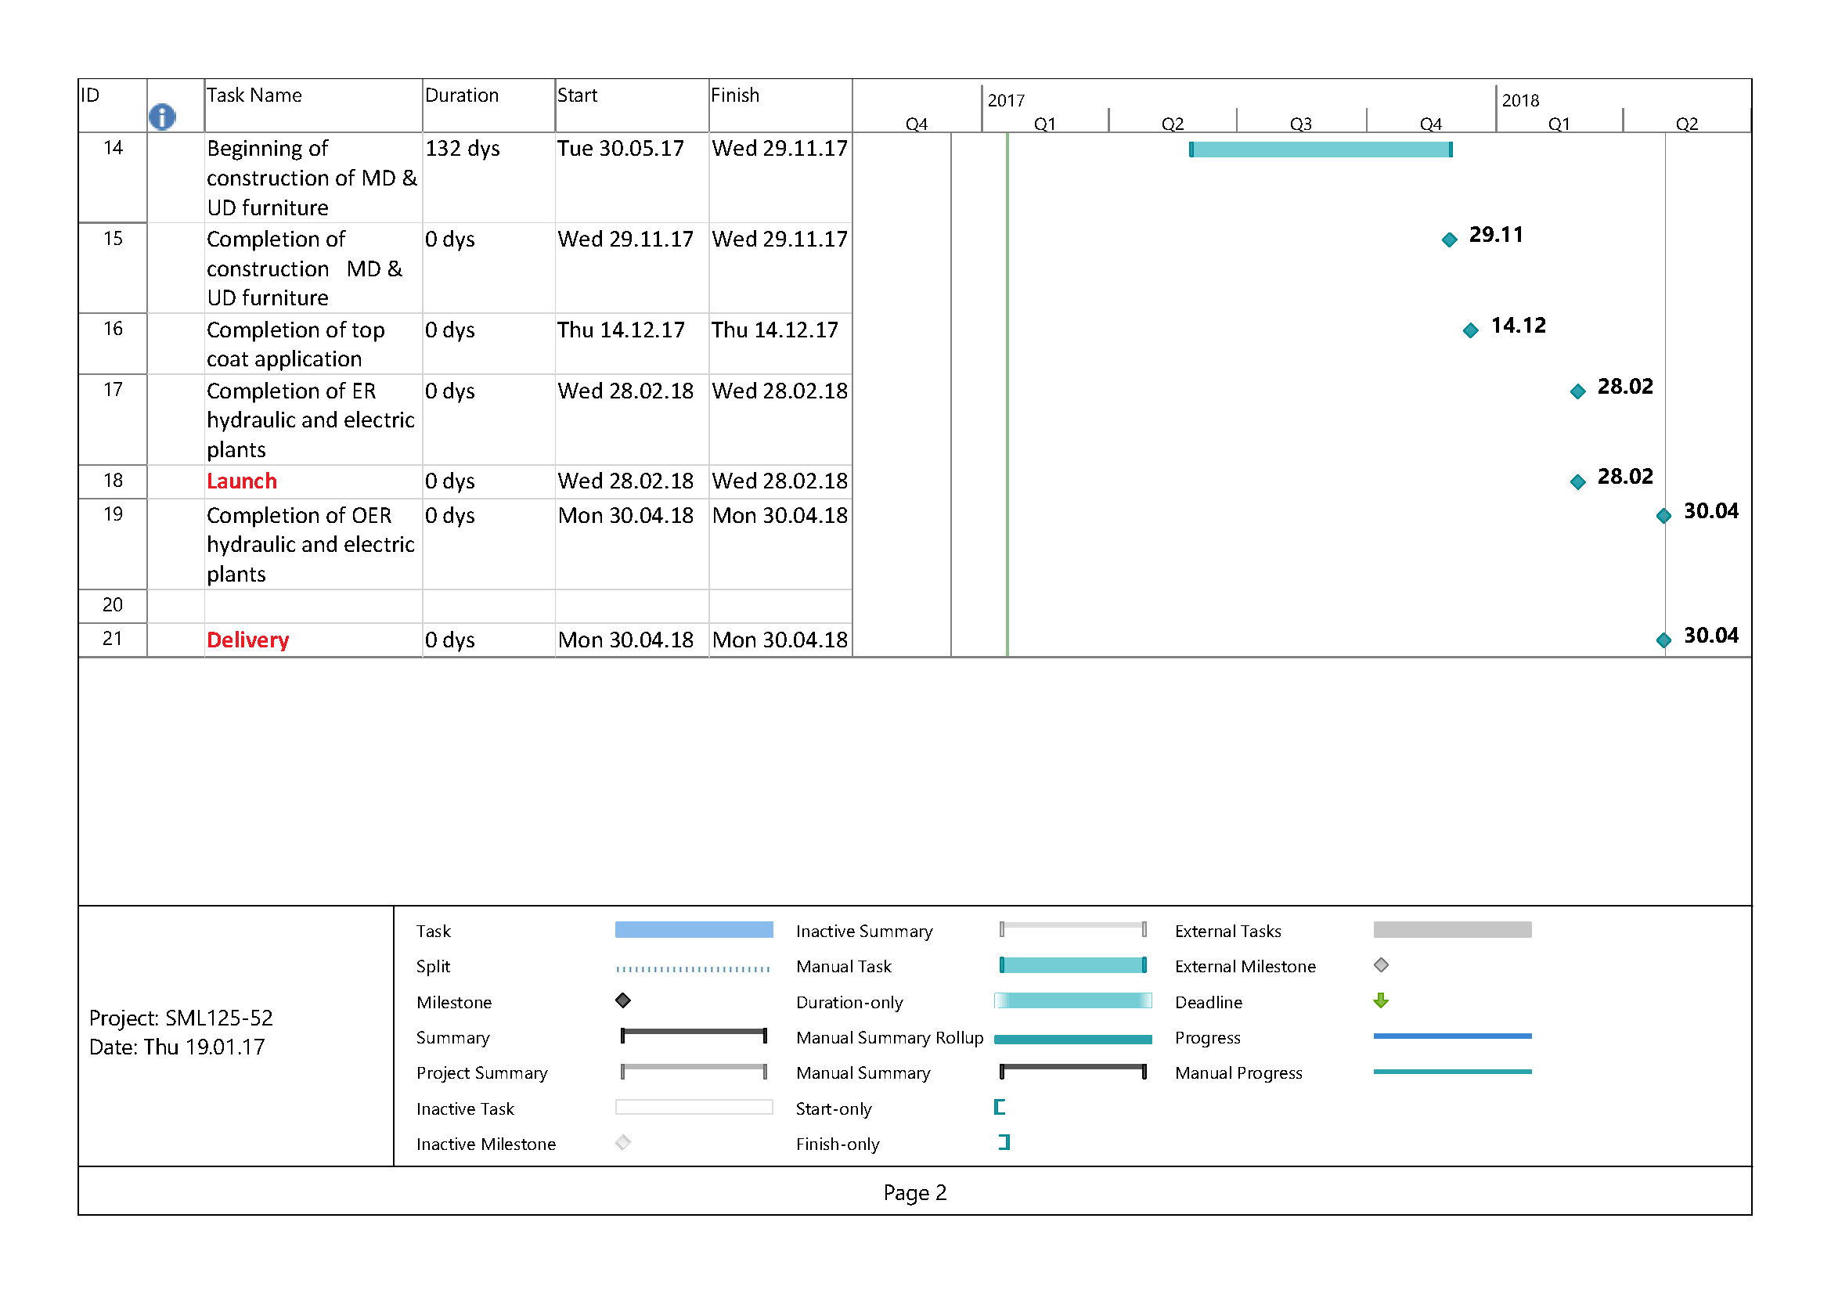Click the External Milestone gray diamond icon
The width and height of the screenshot is (1831, 1294).
(1380, 965)
